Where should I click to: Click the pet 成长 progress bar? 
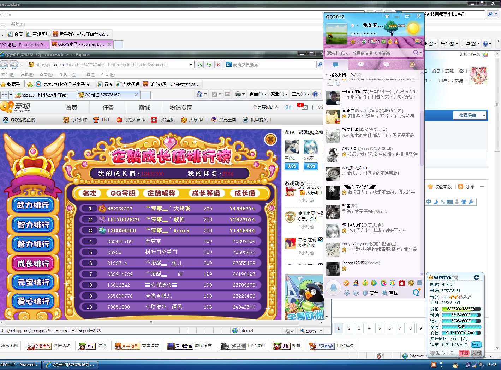point(461,309)
